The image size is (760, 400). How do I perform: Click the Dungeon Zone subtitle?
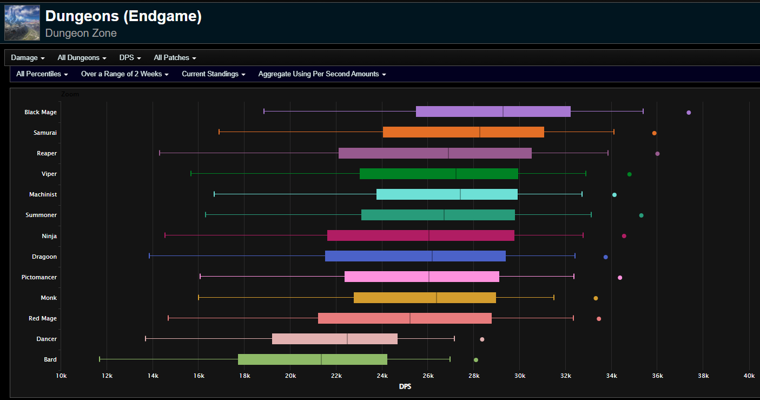[x=81, y=33]
